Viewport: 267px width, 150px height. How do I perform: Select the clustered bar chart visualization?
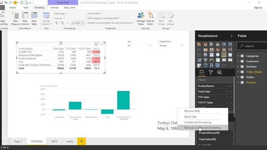pyautogui.click(x=212, y=44)
